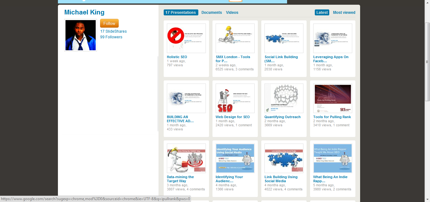This screenshot has height=202, width=430.
Task: Click the "3807 views, 4 comments" text
Action: [x=186, y=189]
